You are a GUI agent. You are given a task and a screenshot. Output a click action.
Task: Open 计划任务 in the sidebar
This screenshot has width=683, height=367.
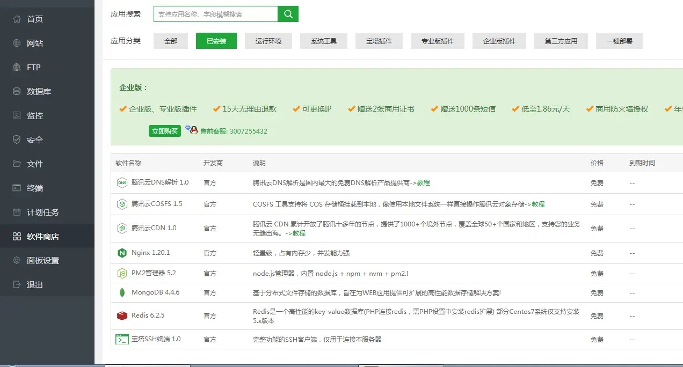47,212
